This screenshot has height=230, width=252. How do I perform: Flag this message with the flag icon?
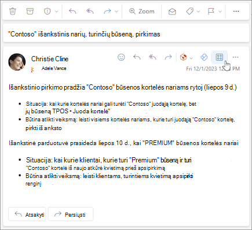(x=211, y=12)
